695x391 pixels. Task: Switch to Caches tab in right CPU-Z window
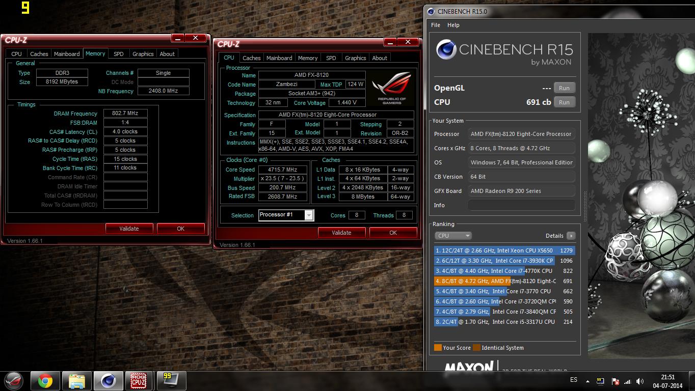point(251,58)
